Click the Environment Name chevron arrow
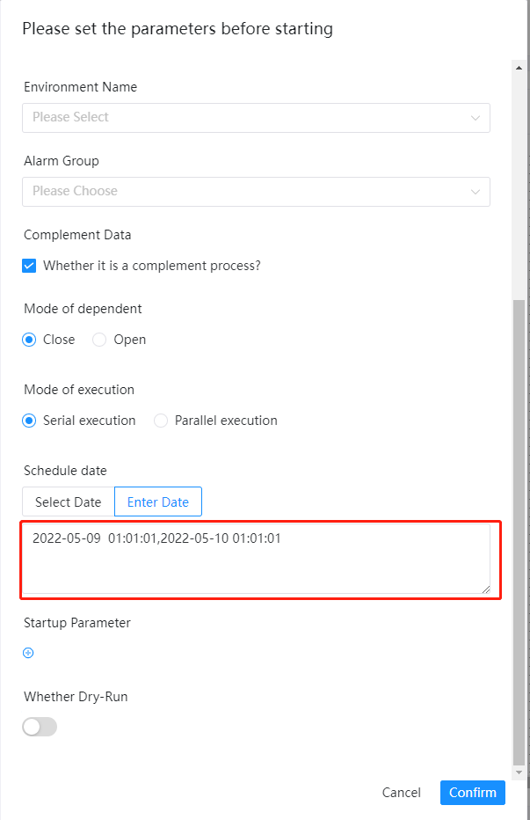Screen dimensions: 530x820 tap(476, 118)
